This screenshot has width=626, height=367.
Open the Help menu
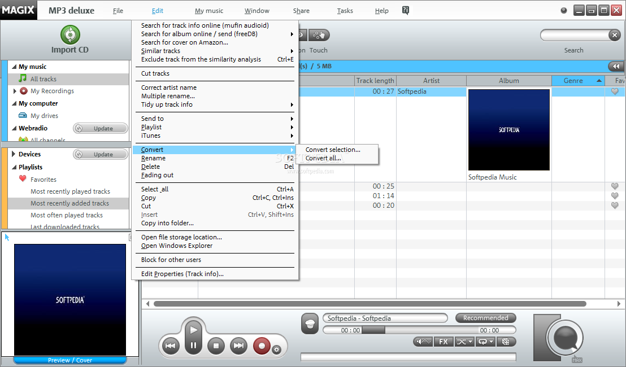382,11
